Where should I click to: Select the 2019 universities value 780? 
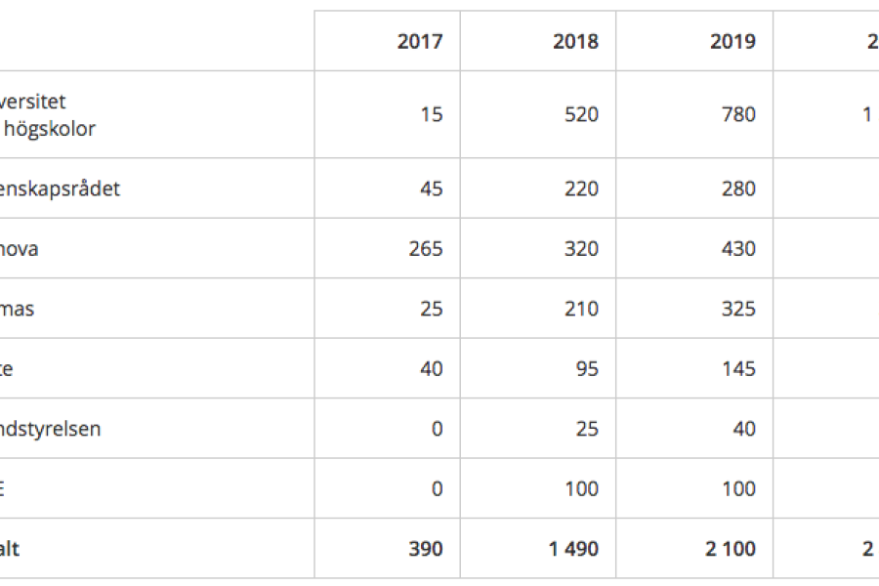[x=737, y=114]
